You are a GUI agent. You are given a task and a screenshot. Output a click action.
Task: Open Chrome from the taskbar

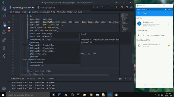point(91,95)
